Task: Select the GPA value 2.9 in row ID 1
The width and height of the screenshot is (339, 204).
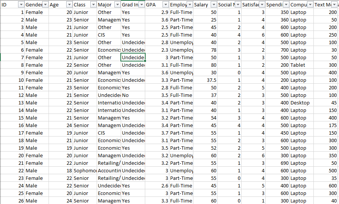Action: point(157,12)
